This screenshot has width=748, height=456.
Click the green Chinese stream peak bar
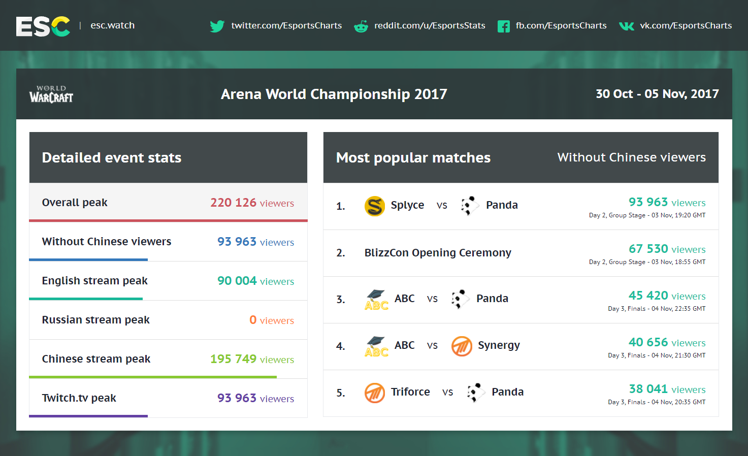pyautogui.click(x=153, y=377)
